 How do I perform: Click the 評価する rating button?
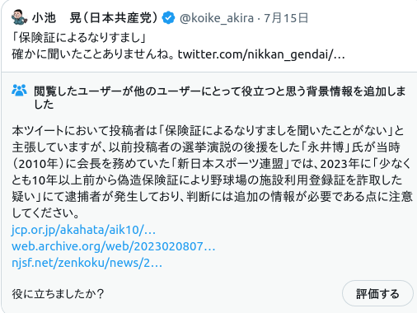point(377,293)
